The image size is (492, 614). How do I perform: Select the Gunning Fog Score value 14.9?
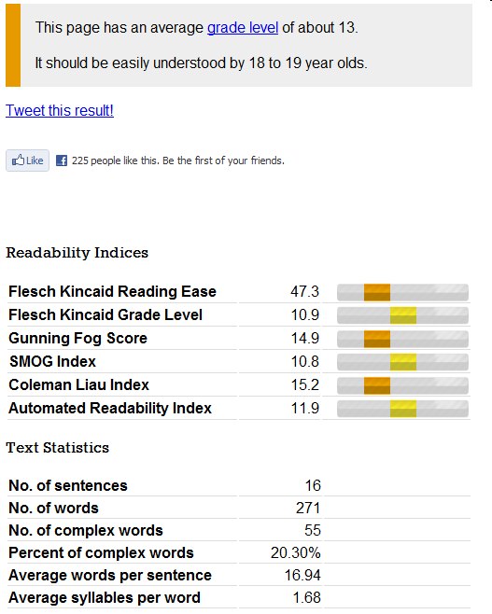(304, 339)
